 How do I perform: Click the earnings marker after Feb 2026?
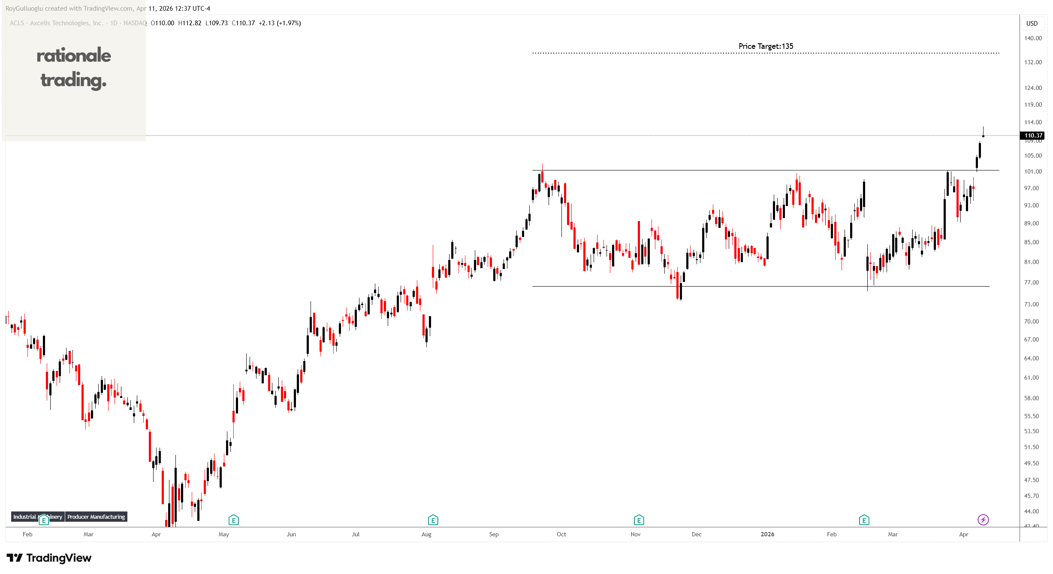(864, 520)
